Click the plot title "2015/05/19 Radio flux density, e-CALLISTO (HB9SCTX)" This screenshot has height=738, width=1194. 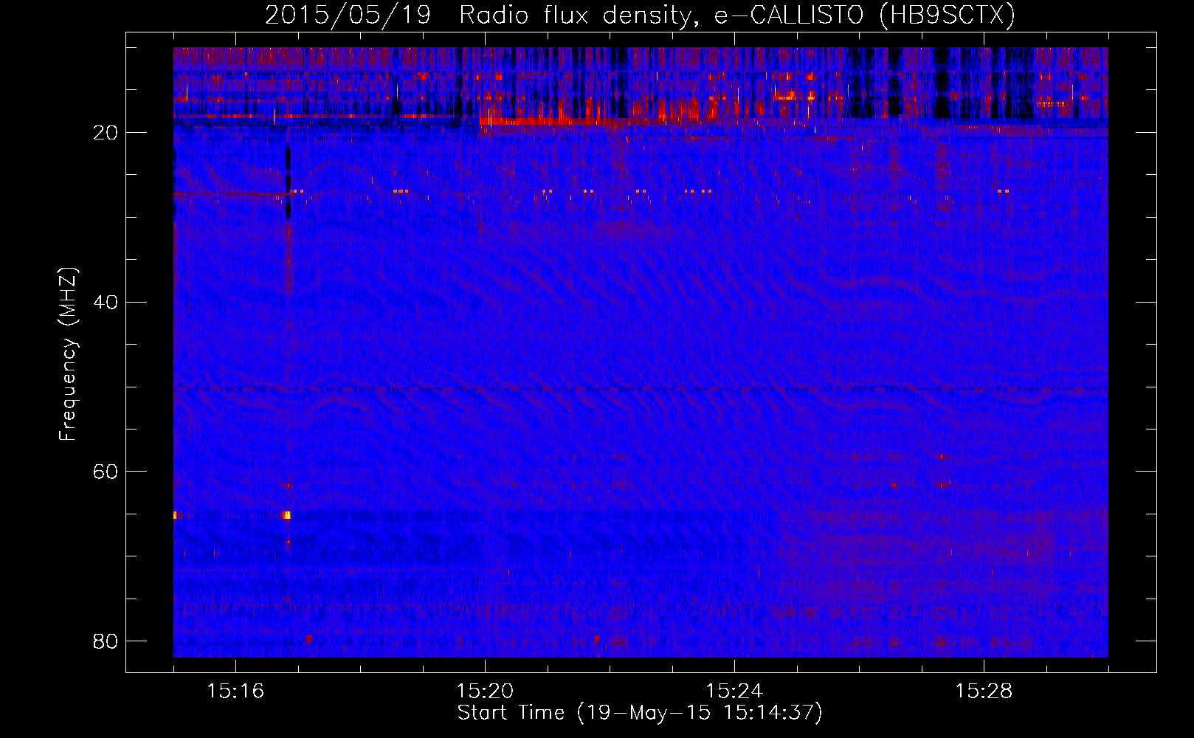pos(640,15)
